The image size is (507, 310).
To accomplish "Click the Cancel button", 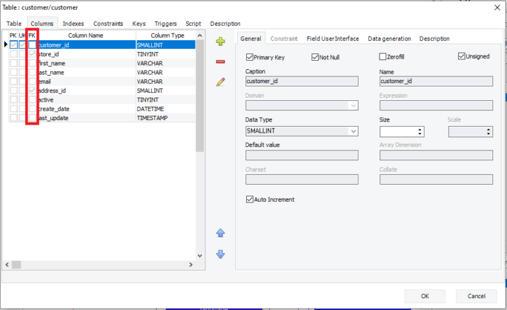I will (476, 296).
